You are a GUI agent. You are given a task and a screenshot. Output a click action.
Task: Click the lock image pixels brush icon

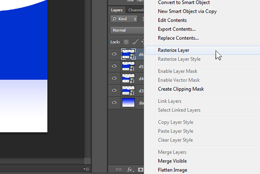pos(134,42)
